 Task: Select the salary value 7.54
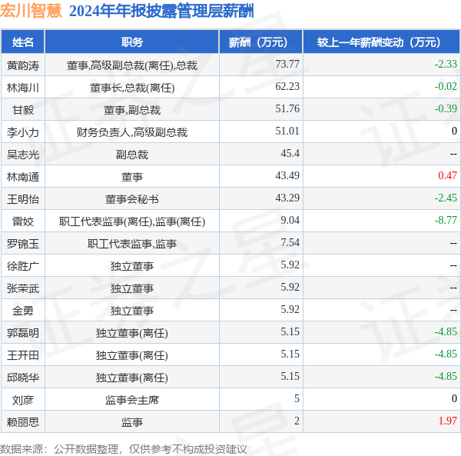[x=290, y=242]
